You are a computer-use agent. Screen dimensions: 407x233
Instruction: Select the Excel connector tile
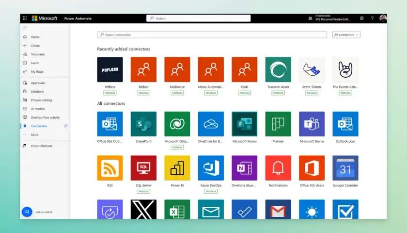(x=177, y=209)
